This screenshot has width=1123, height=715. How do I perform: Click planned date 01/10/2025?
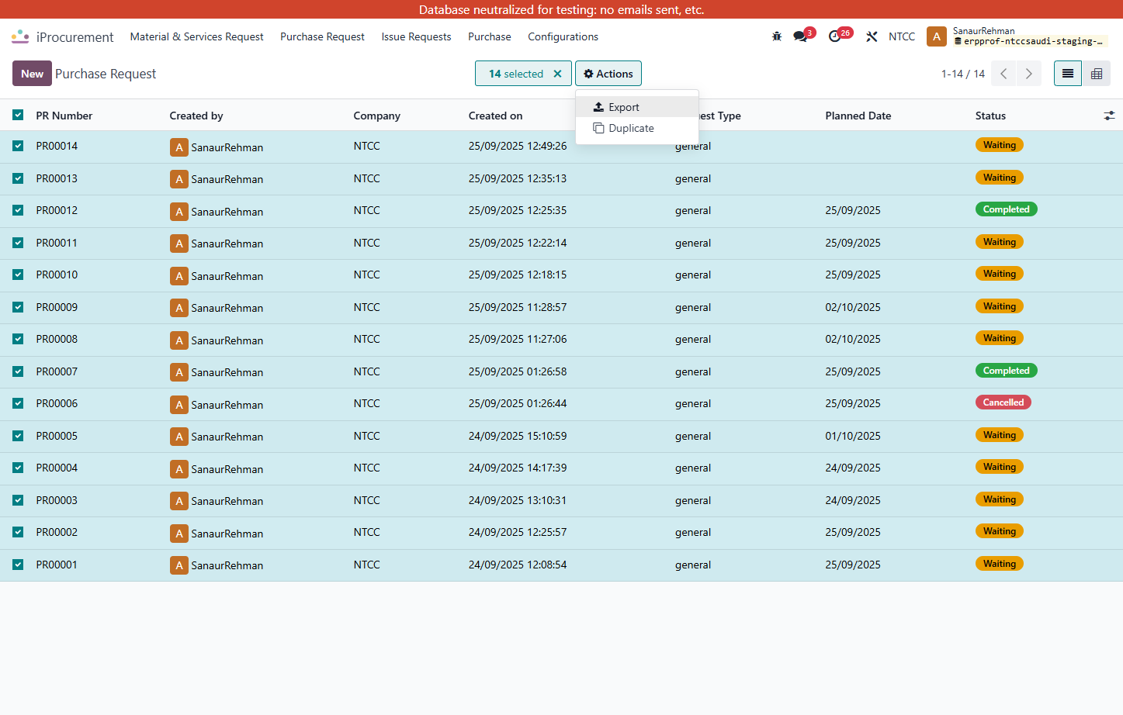(853, 436)
